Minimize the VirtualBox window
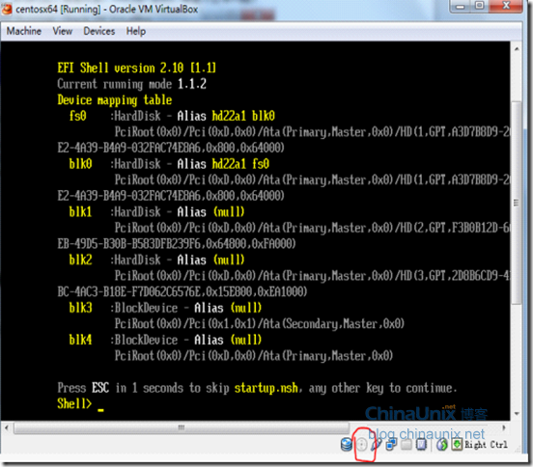The height and width of the screenshot is (467, 533). coord(460,6)
